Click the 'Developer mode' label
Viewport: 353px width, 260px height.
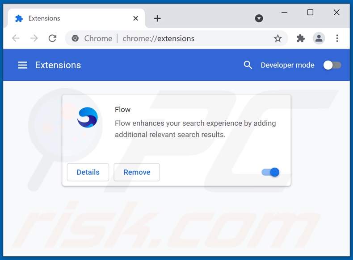287,65
